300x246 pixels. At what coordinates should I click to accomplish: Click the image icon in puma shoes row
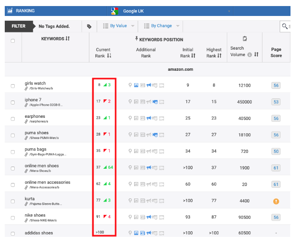(136, 135)
